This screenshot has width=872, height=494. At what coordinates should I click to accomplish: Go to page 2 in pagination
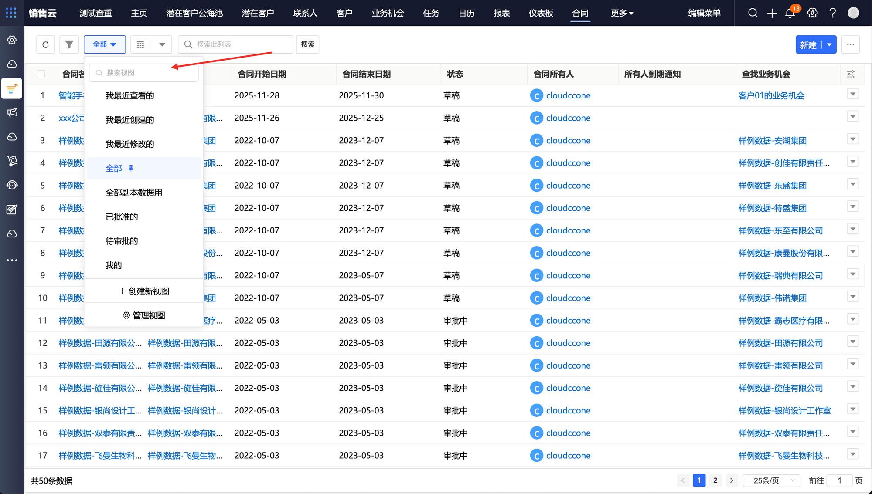[x=715, y=480]
